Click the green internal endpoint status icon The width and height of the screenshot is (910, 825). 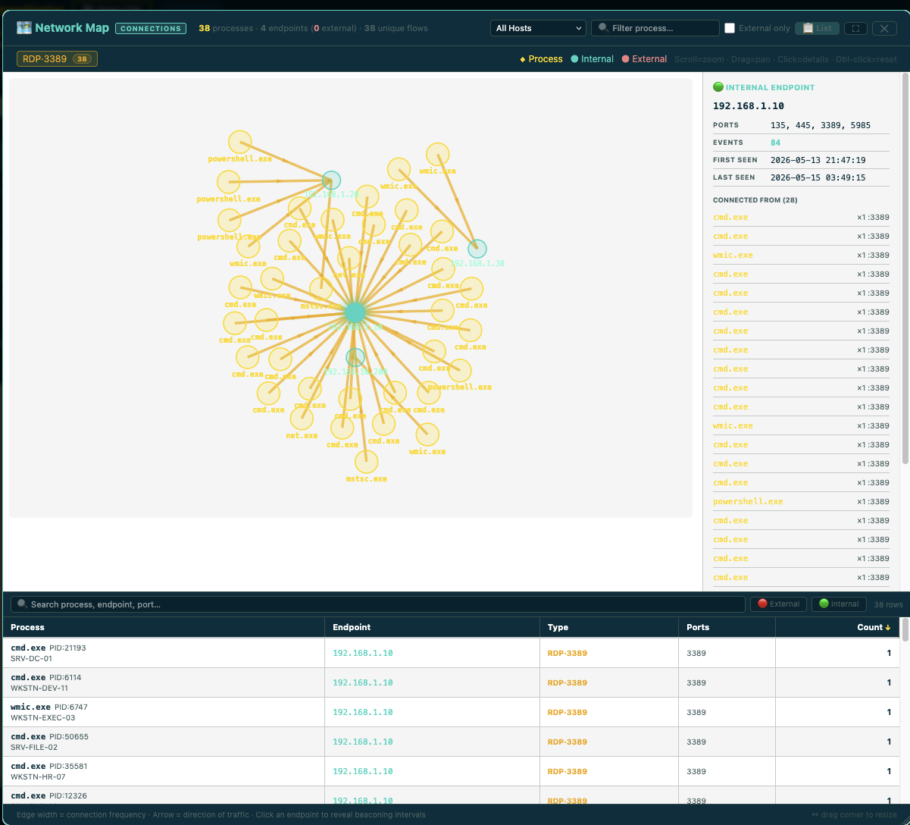pyautogui.click(x=718, y=87)
